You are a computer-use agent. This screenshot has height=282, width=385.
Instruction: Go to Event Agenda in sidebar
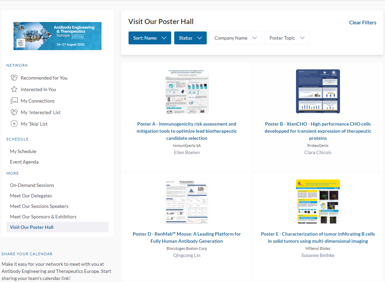point(24,162)
